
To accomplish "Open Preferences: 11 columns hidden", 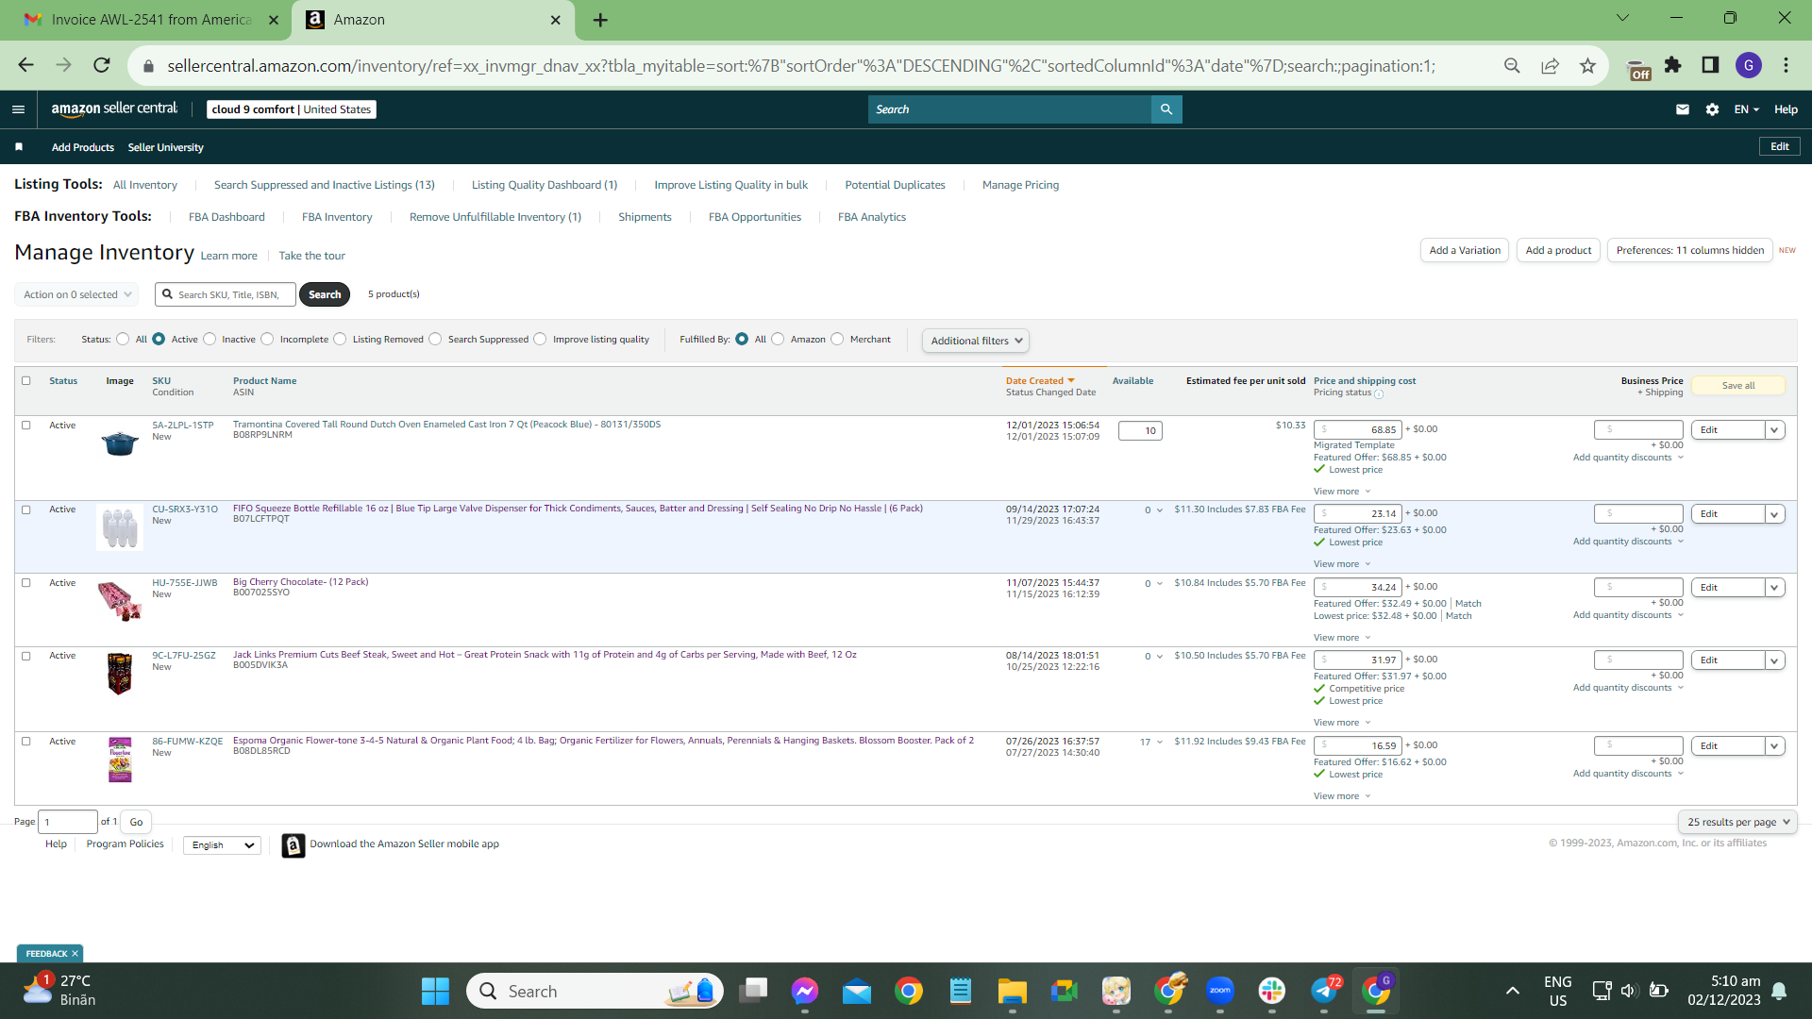I will coord(1689,250).
